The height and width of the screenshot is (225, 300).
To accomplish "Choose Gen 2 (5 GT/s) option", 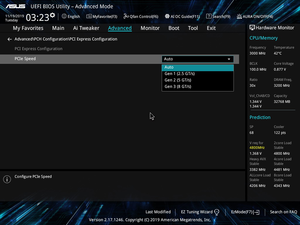I will pyautogui.click(x=198, y=80).
